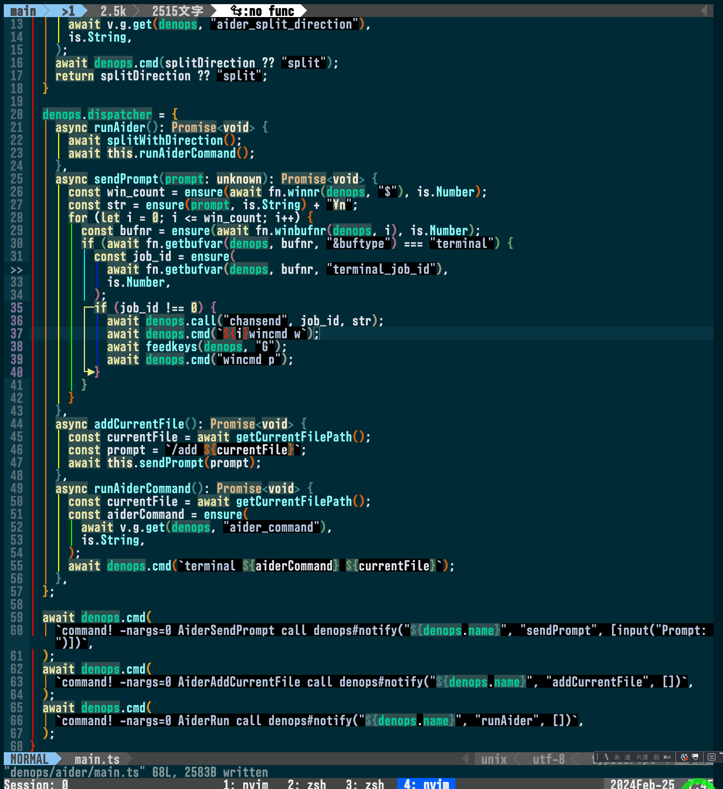Click the 'utf-8' encoding indicator
The width and height of the screenshot is (723, 789).
(548, 759)
